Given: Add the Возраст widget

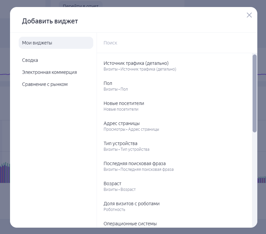Looking at the screenshot, I should tap(112, 184).
